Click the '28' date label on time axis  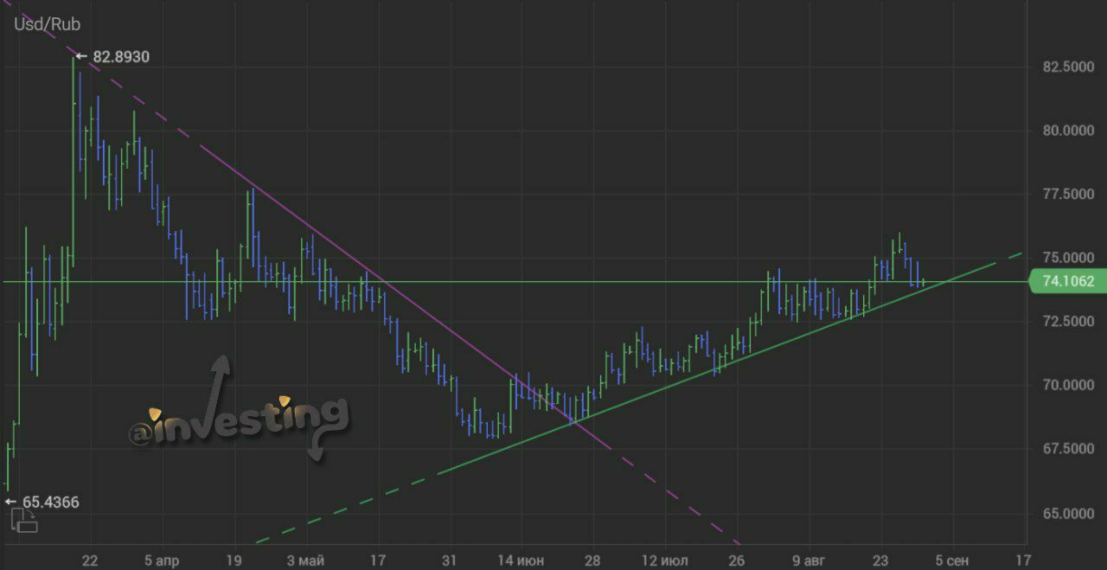[x=593, y=560]
